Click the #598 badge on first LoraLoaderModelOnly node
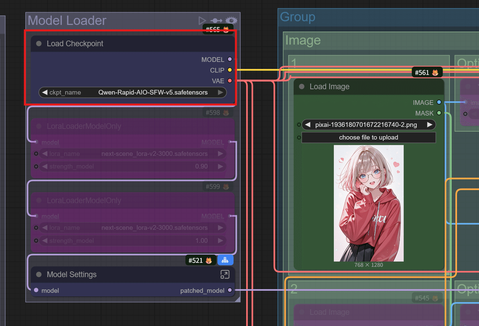This screenshot has width=479, height=326. tap(218, 113)
